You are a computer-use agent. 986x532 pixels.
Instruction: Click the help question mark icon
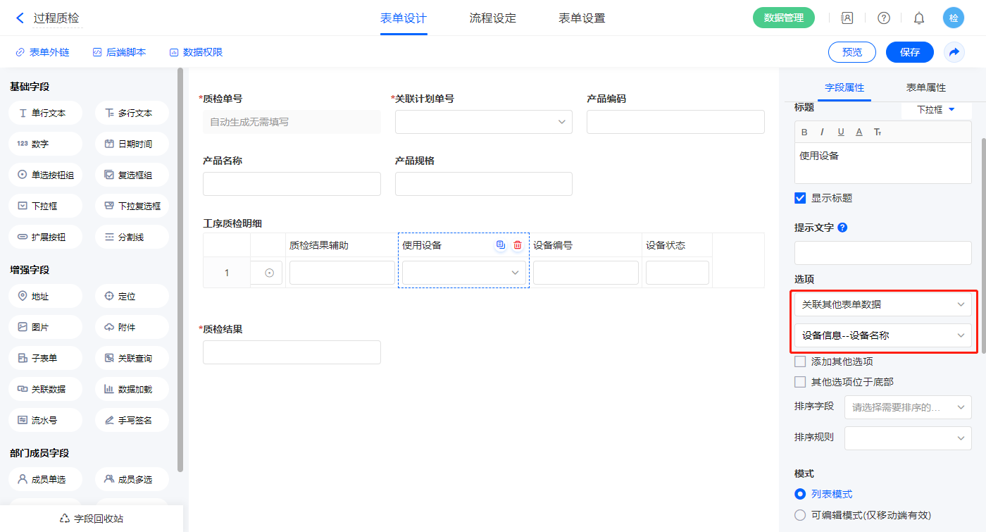tap(883, 18)
